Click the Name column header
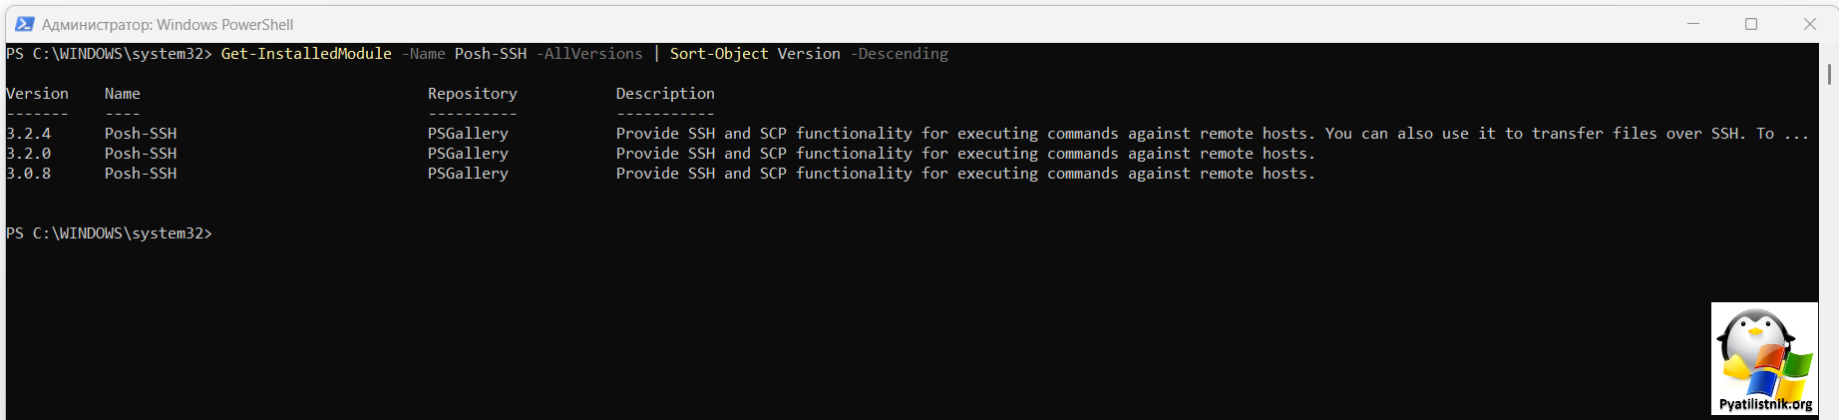 click(x=123, y=94)
